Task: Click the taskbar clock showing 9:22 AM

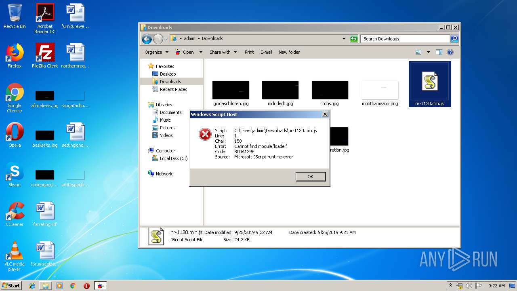Action: (x=496, y=286)
